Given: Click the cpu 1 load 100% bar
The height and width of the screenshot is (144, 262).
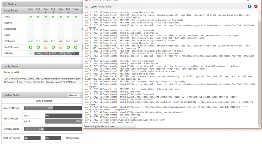Looking at the screenshot, I should click(63, 121).
